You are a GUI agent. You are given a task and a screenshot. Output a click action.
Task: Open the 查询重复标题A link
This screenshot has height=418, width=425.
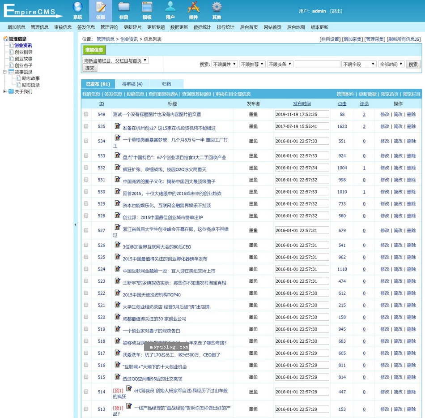coord(163,94)
